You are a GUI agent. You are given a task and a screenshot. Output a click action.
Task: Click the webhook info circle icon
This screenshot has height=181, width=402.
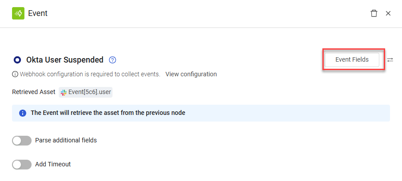15,75
